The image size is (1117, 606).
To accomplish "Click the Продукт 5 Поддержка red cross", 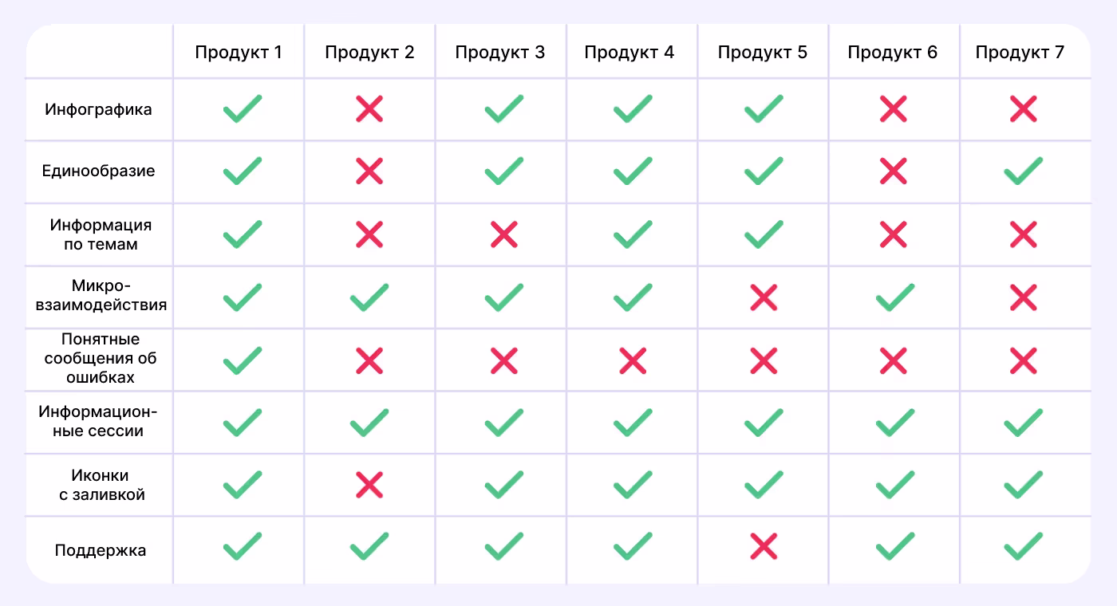I will 764,546.
